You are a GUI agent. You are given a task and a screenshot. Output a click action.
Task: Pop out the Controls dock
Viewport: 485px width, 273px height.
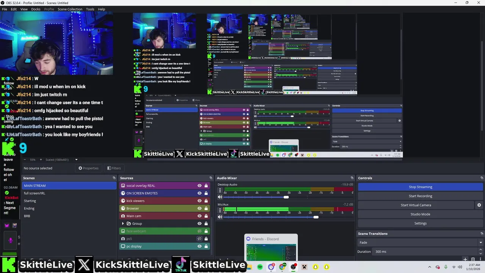click(482, 178)
